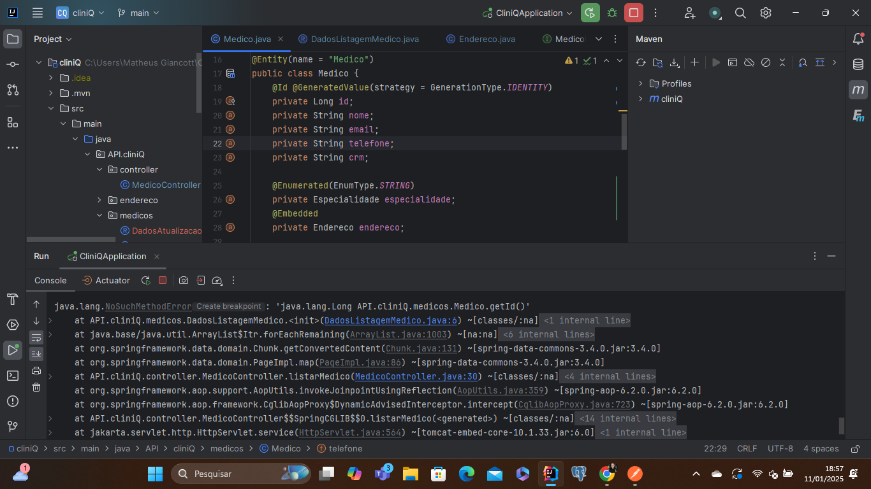871x489 pixels.
Task: Expand the endereco package
Action: [x=99, y=200]
